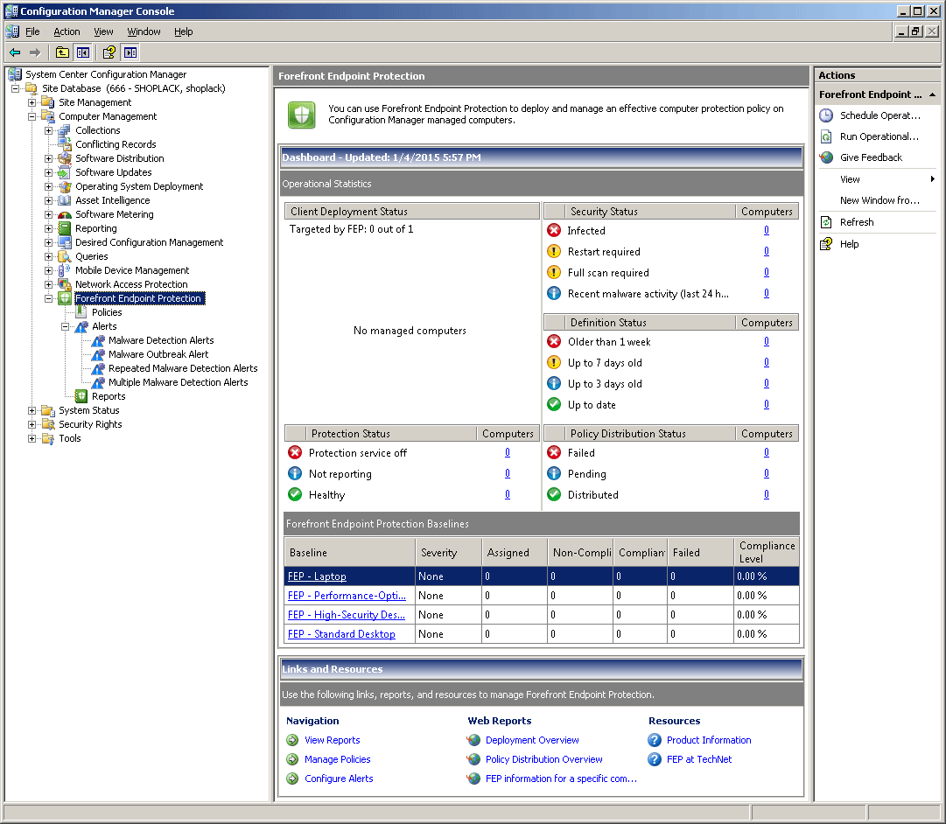This screenshot has height=824, width=946.
Task: Click the Help icon in Actions pane
Action: 826,244
